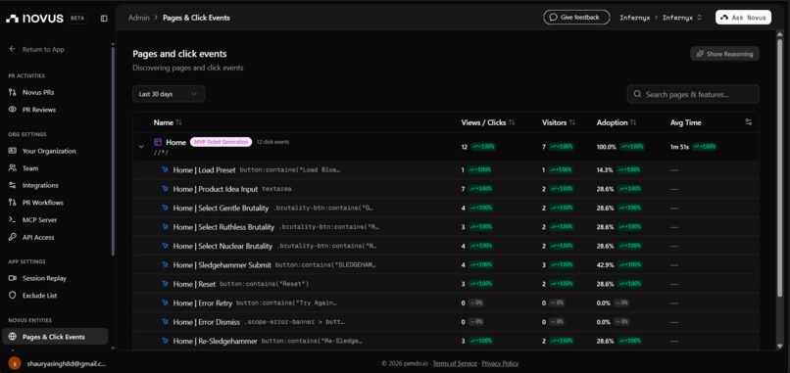Click the Home | Reset row icon
This screenshot has width=790, height=373.
point(166,284)
